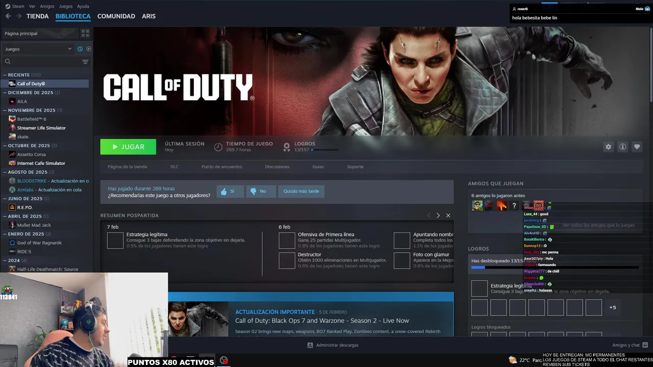Collapse the JUNIO DE 2025 category
Viewport: 653px width, 367px height.
[5, 199]
